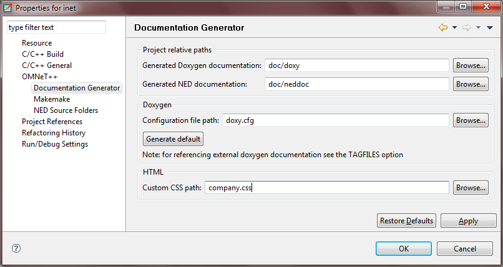The image size is (503, 267).
Task: Open the C/C++ Build category
Action: (42, 54)
